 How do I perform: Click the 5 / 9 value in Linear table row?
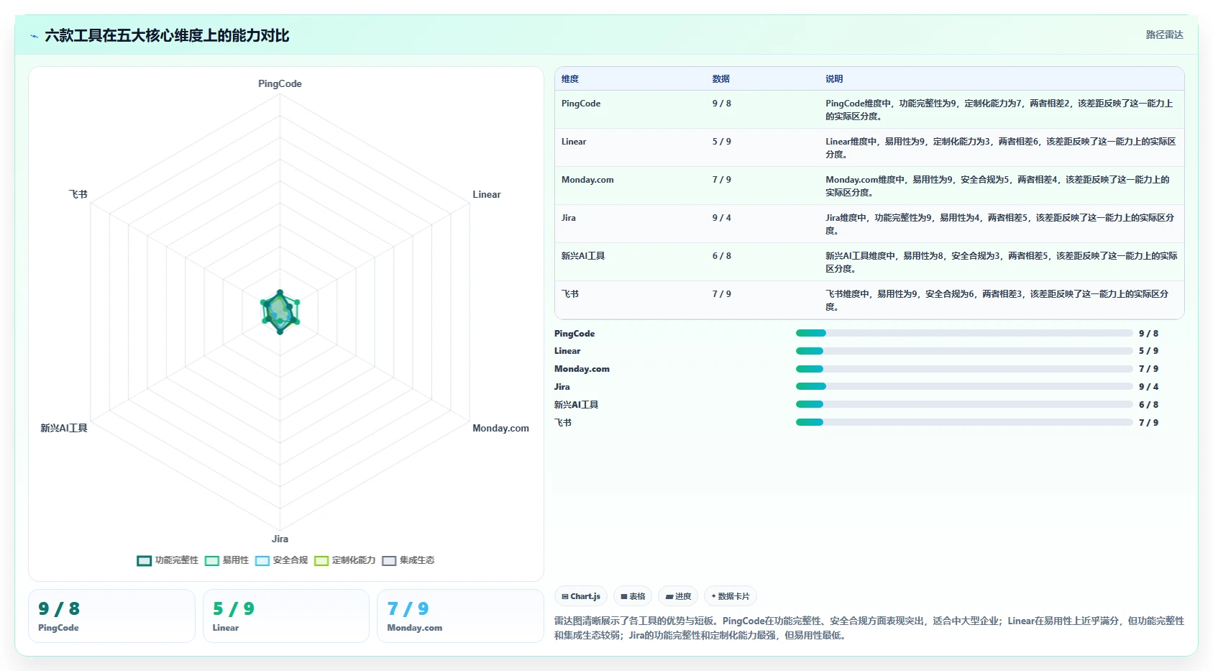tap(722, 142)
